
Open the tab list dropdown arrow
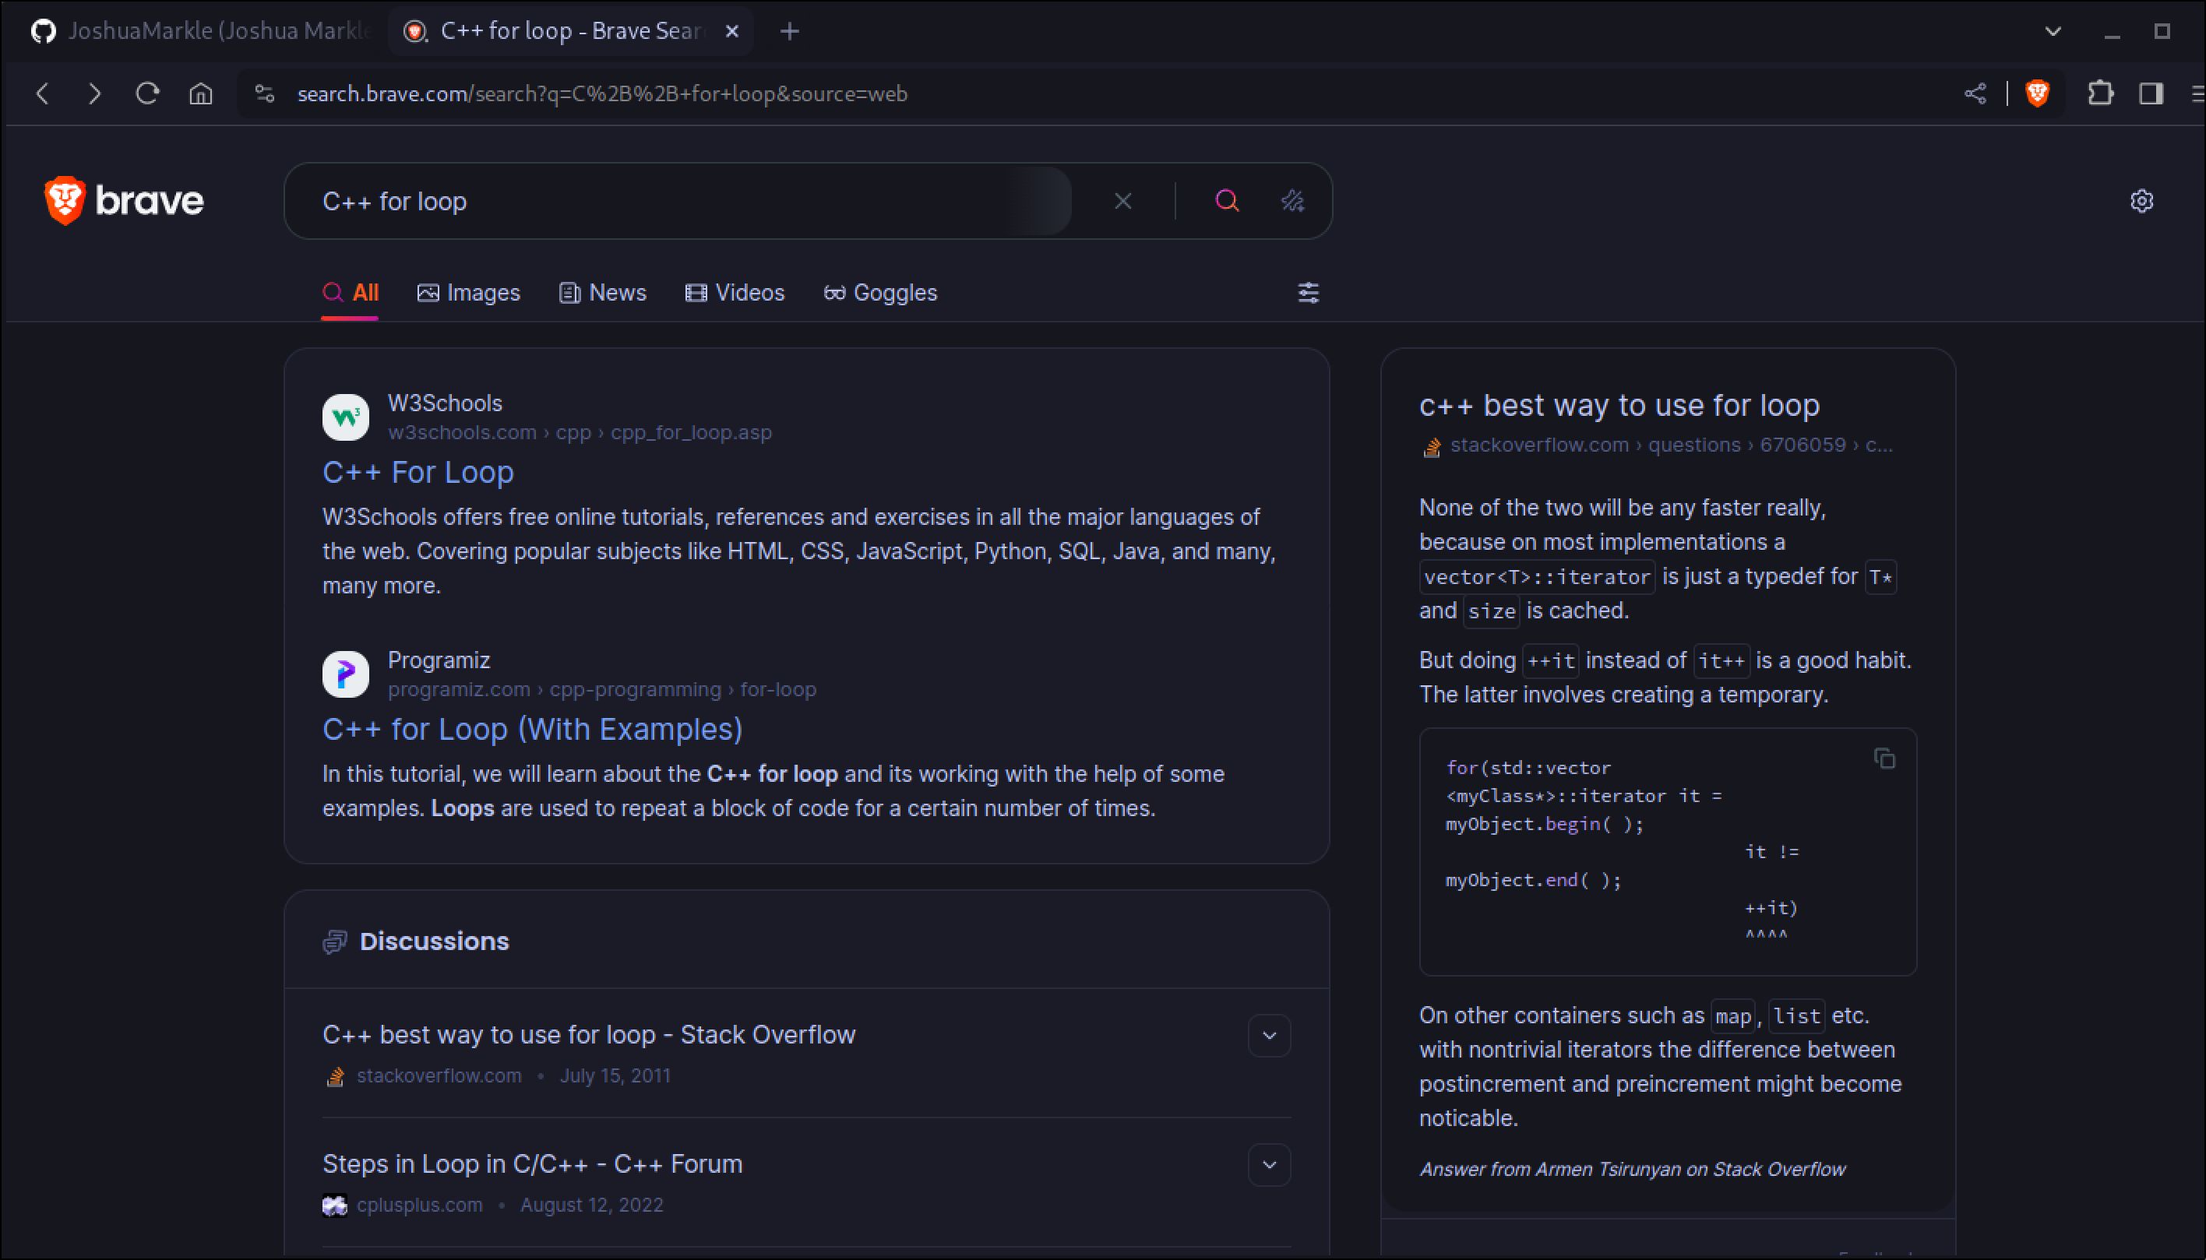(x=2053, y=32)
